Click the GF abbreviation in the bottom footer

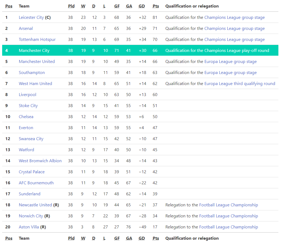(x=117, y=238)
